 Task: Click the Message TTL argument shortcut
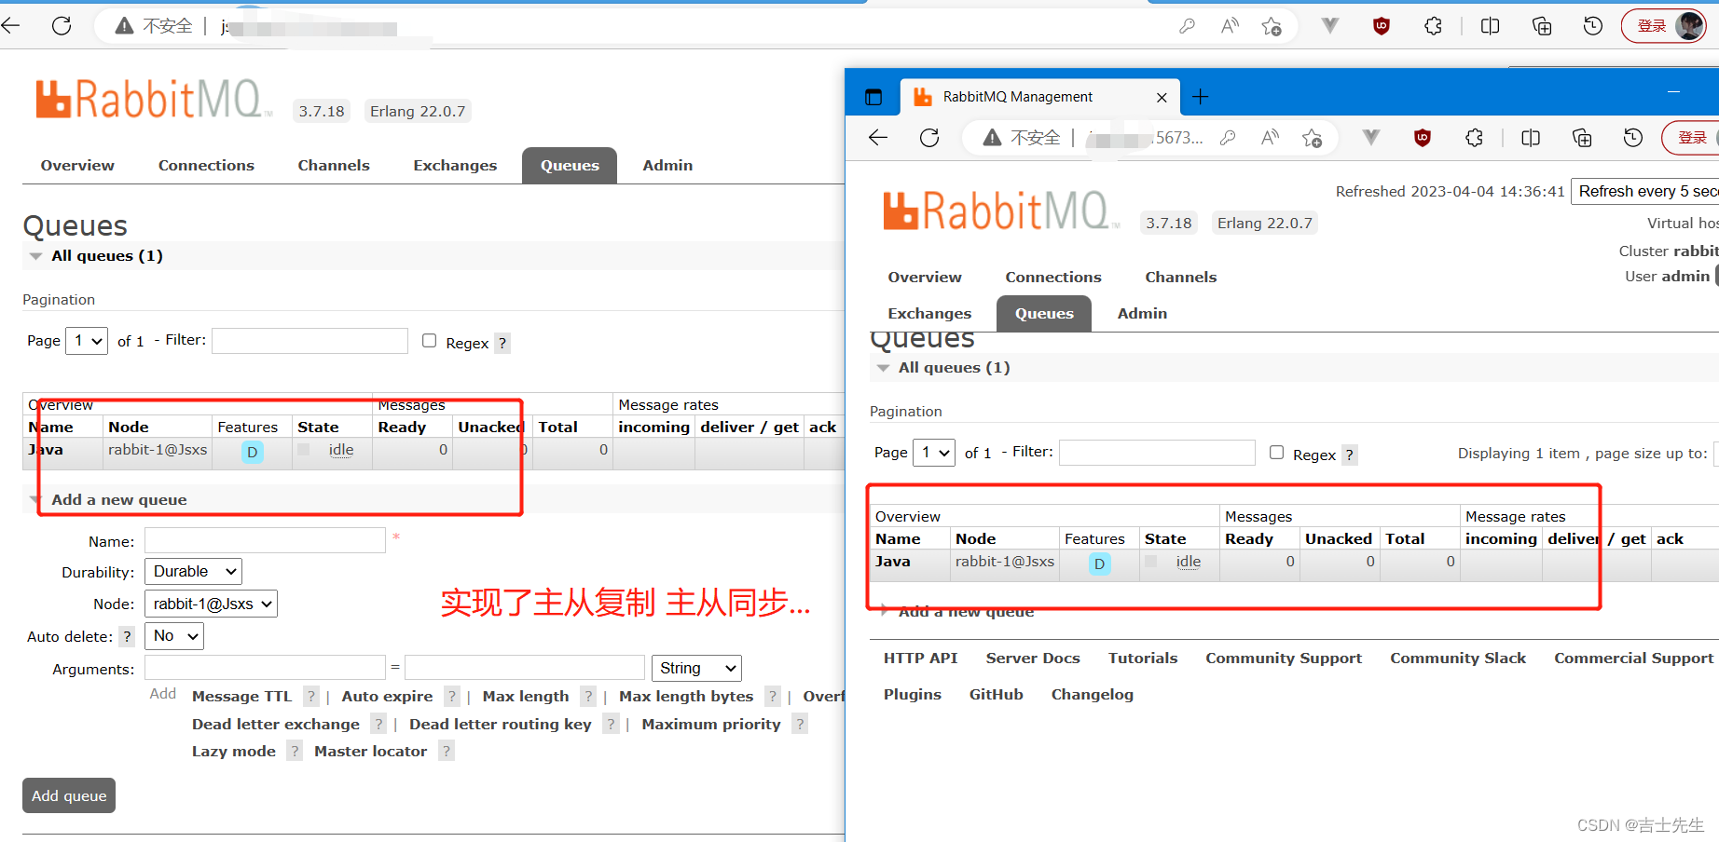(241, 696)
